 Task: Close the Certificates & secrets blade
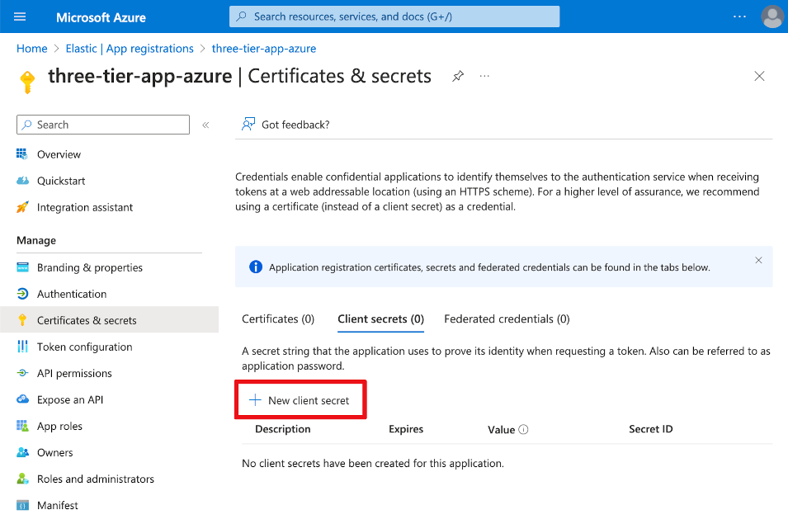pos(759,76)
